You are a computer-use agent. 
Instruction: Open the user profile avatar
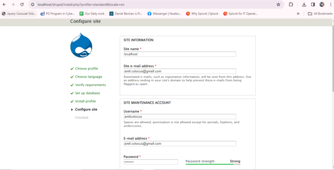[x=322, y=5]
